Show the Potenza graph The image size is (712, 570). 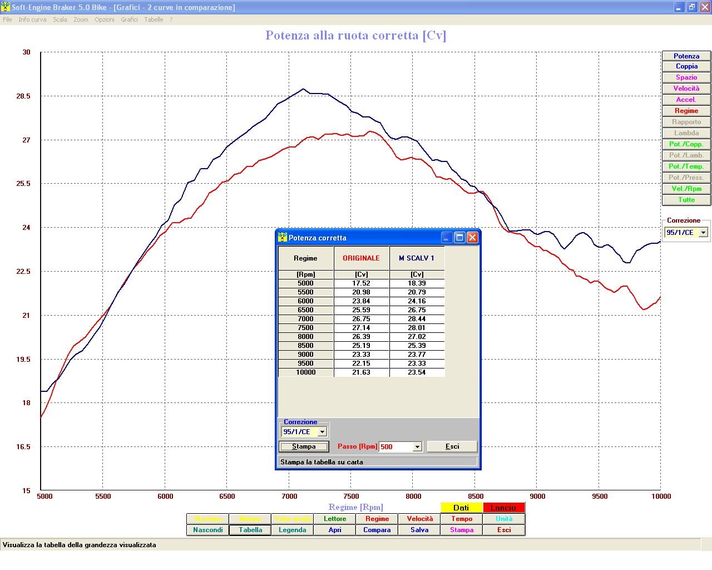686,56
